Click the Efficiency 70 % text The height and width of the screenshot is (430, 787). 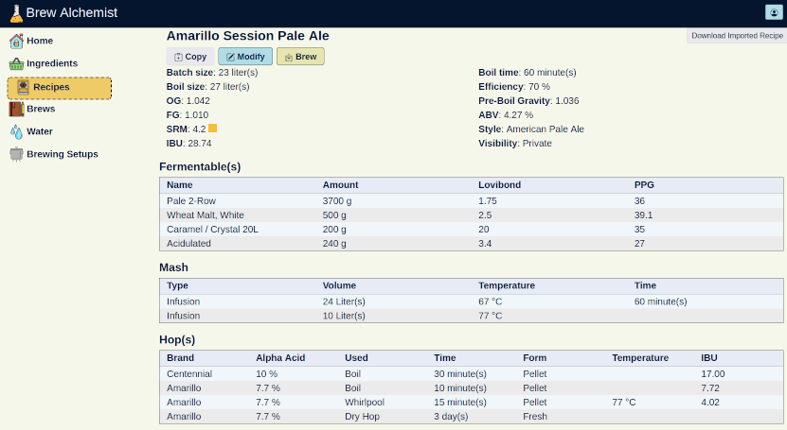click(x=514, y=87)
